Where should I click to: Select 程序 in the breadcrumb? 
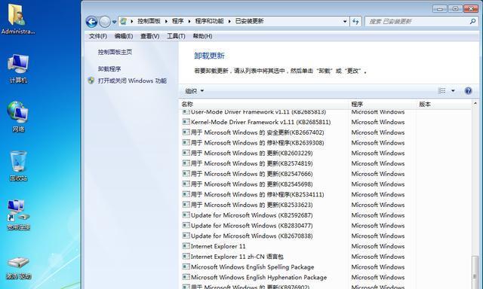[x=177, y=21]
